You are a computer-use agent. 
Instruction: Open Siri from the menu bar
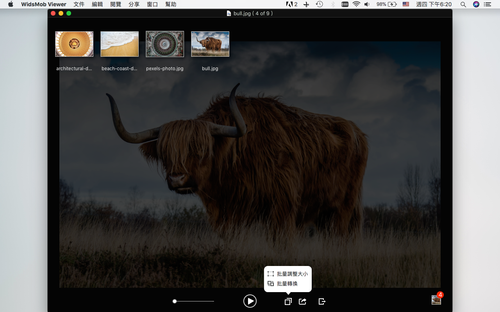pyautogui.click(x=476, y=4)
